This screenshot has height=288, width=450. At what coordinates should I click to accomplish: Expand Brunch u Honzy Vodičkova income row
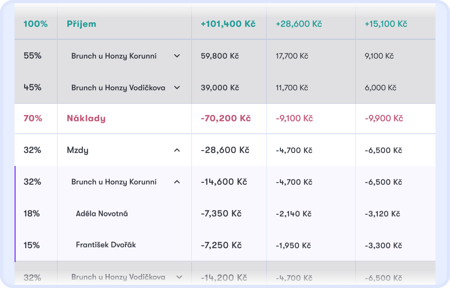point(177,88)
